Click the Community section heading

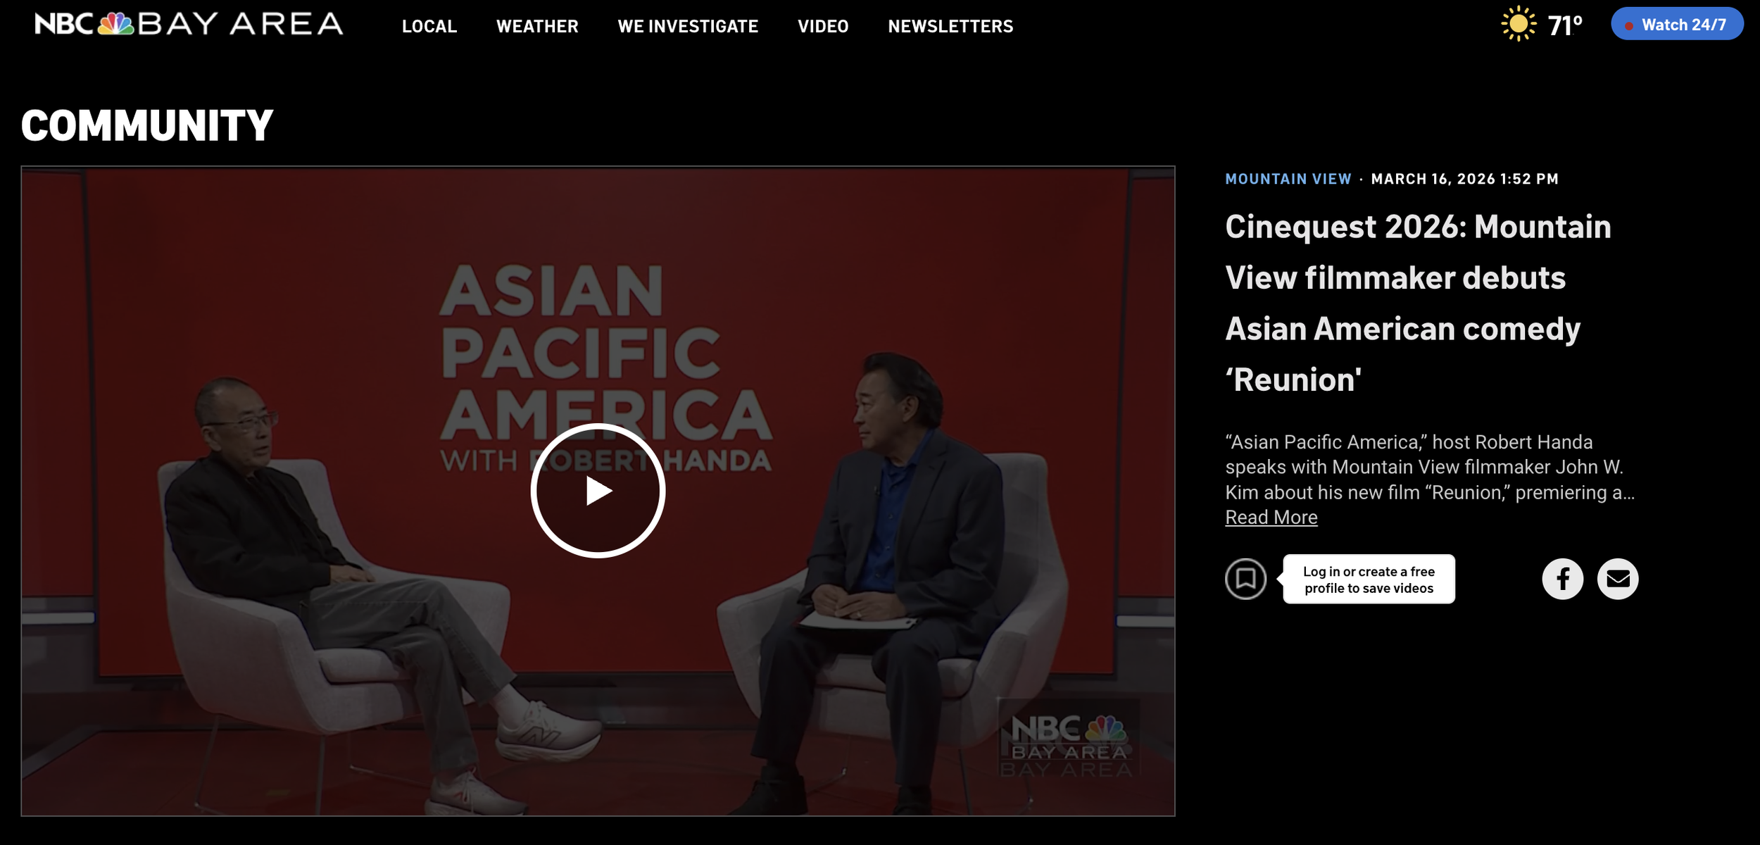click(147, 125)
